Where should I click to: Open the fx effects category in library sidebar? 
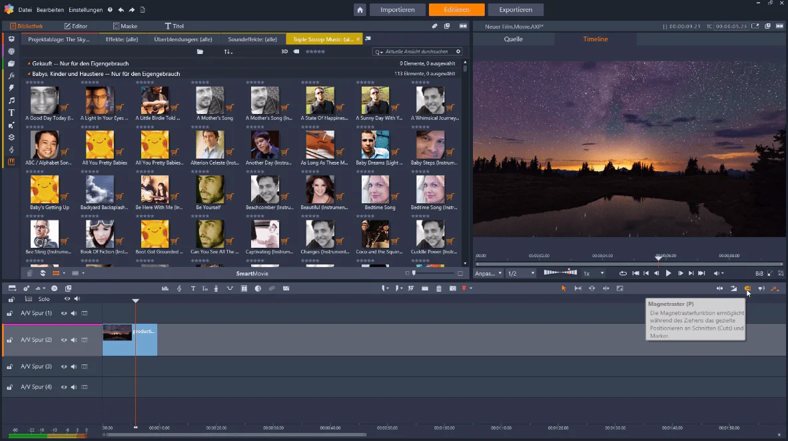pos(11,76)
